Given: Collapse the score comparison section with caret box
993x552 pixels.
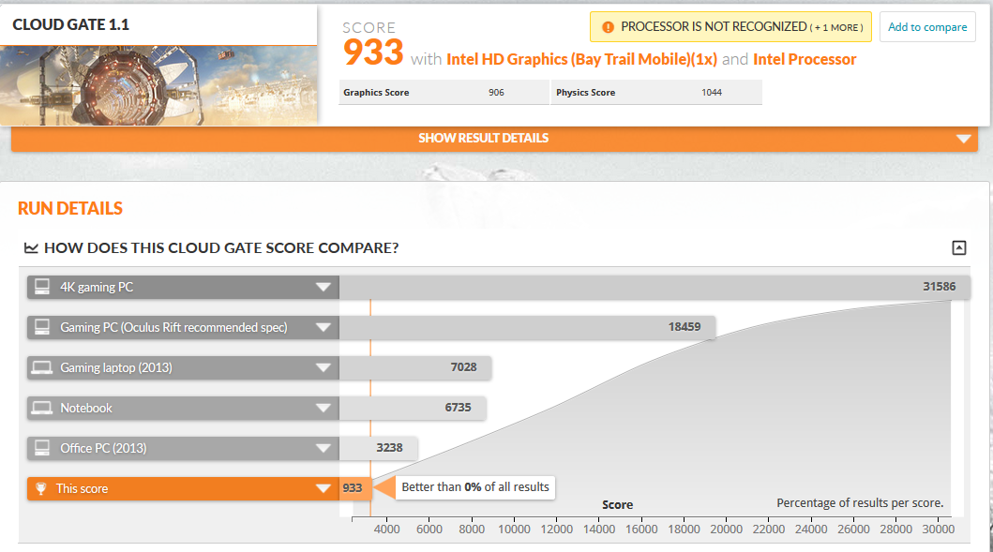Looking at the screenshot, I should (959, 247).
